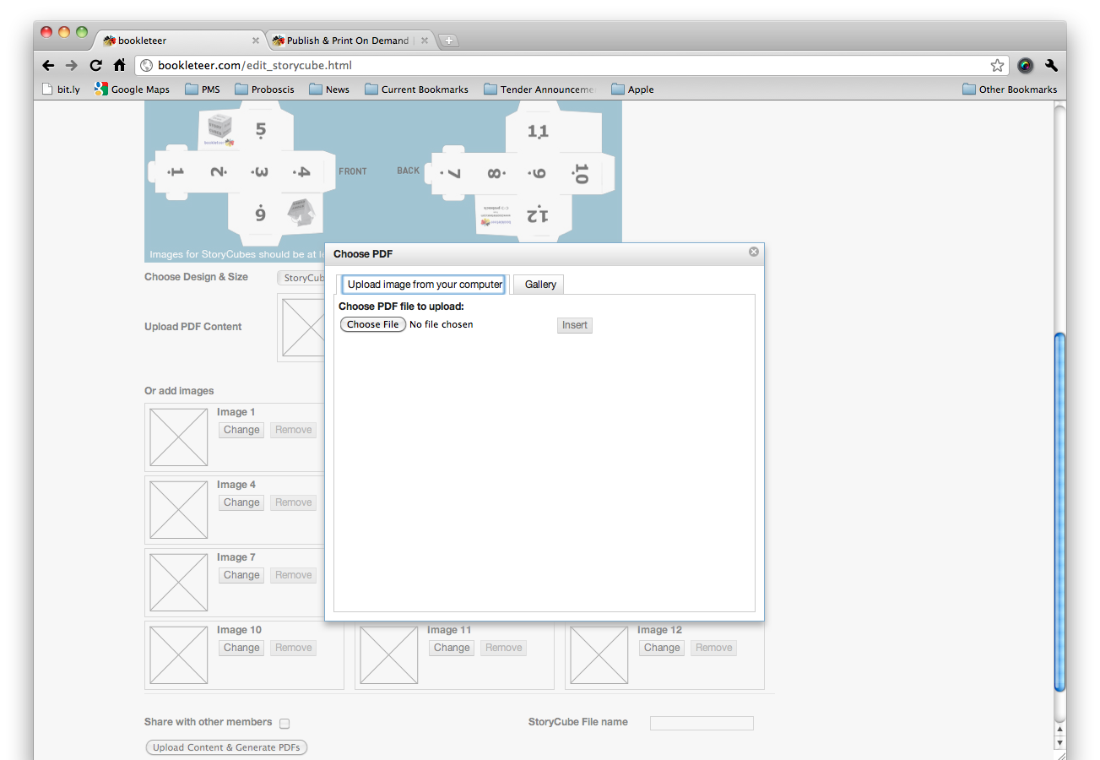Screen dimensions: 1100x760
Task: Click the Image 10 placeholder thumbnail
Action: click(x=179, y=655)
